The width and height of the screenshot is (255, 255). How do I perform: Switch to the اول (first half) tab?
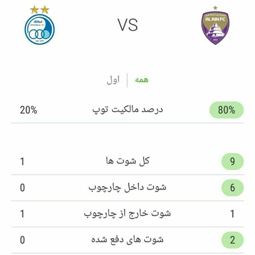click(113, 80)
